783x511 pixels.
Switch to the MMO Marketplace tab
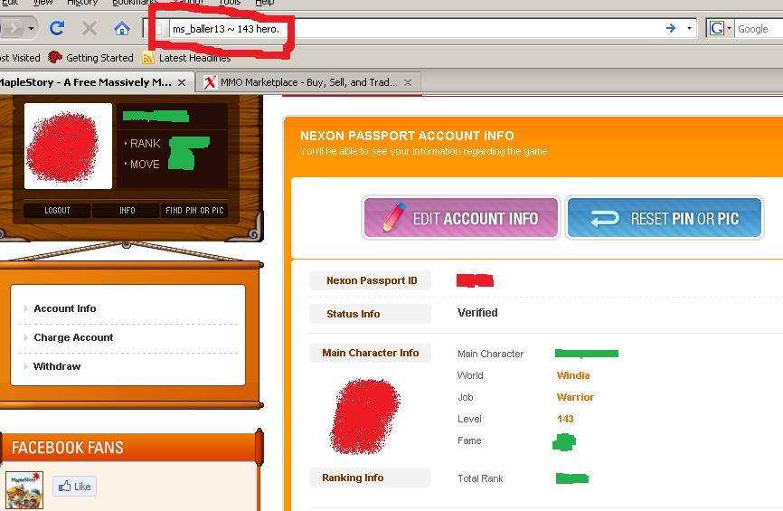[x=308, y=82]
